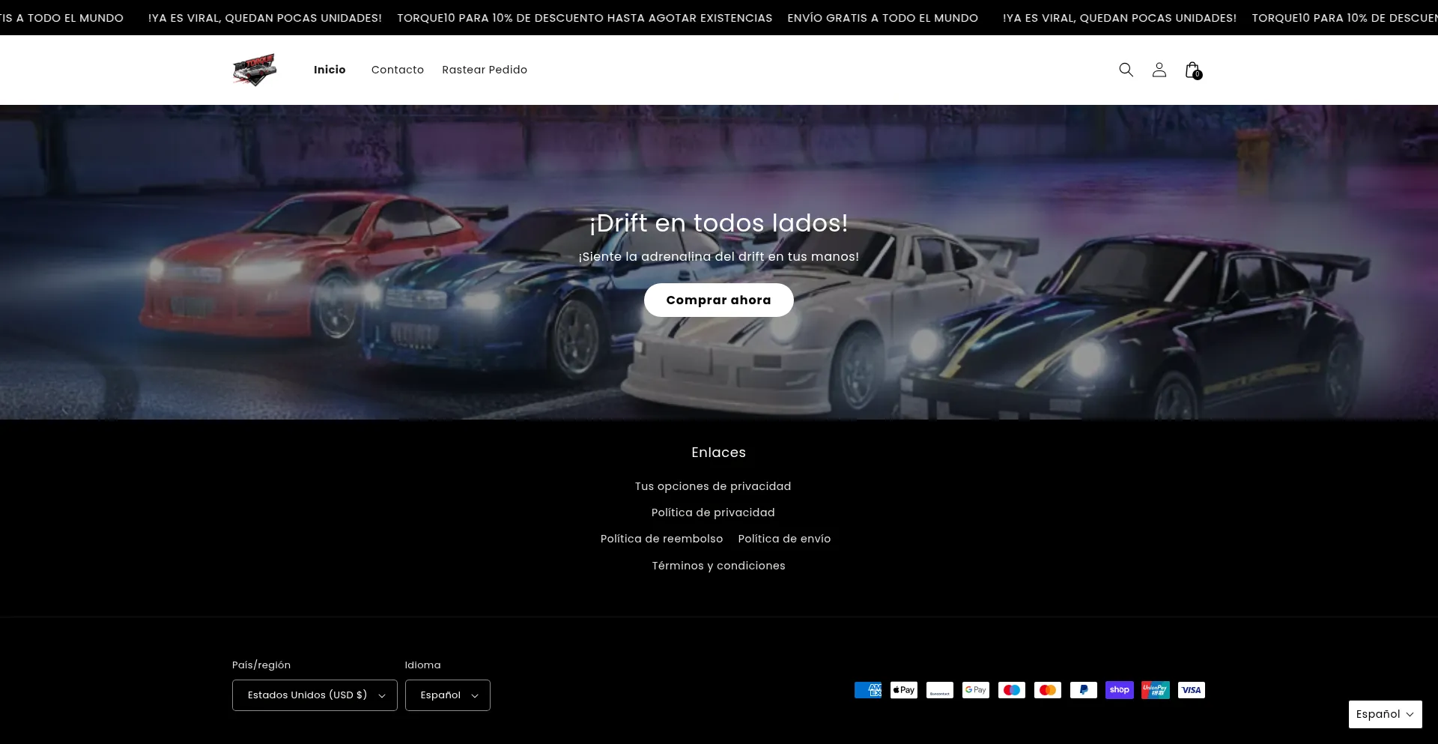Open the Política de reembolso link
Screen dimensions: 1438x744
click(x=661, y=539)
